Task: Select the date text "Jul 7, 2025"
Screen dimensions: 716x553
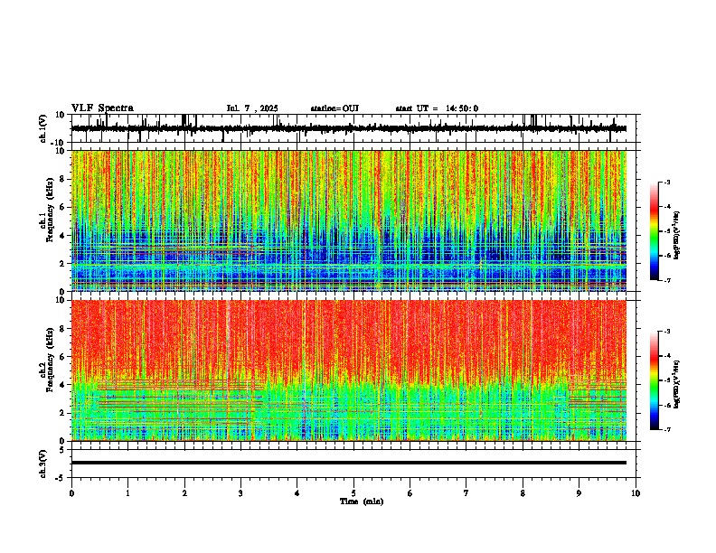Action: 252,108
